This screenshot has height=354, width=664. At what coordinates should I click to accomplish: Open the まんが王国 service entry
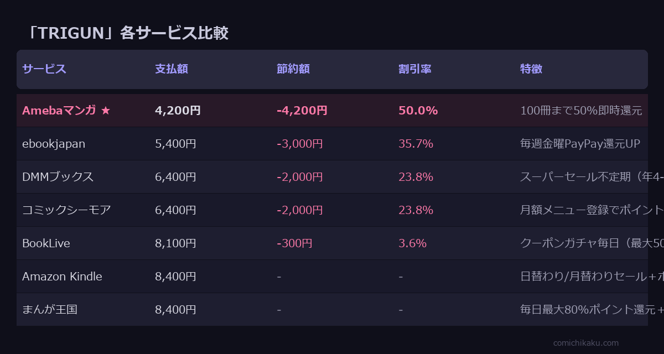click(50, 310)
